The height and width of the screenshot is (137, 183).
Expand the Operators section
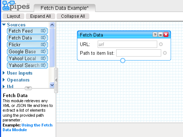(x=4, y=80)
